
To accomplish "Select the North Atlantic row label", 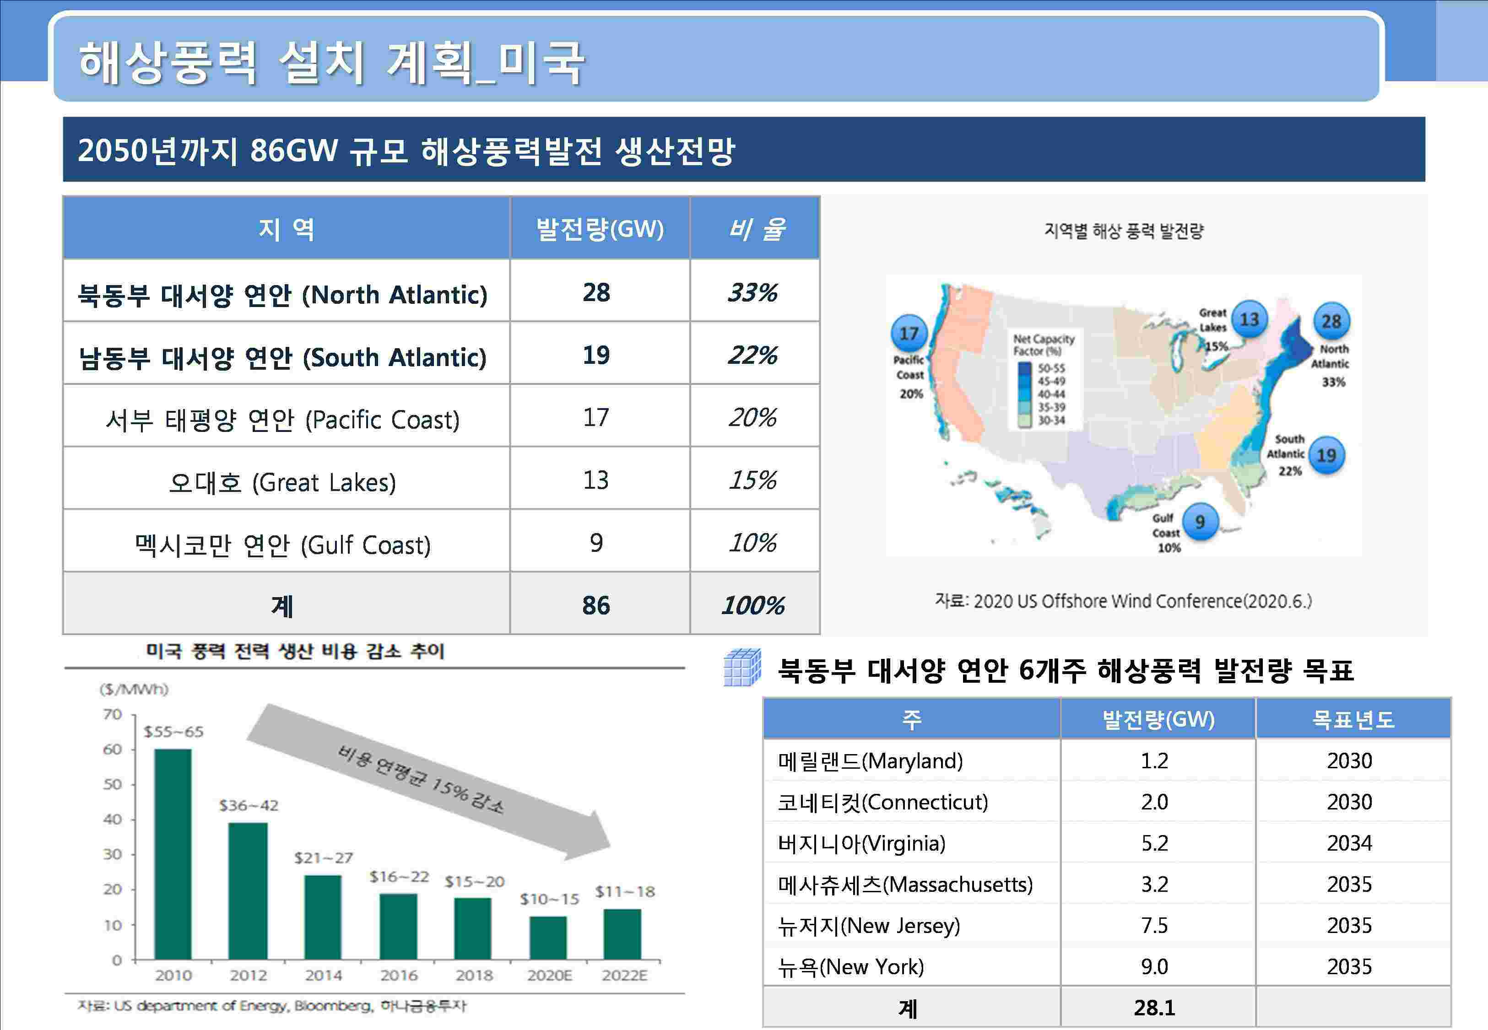I will tap(283, 294).
